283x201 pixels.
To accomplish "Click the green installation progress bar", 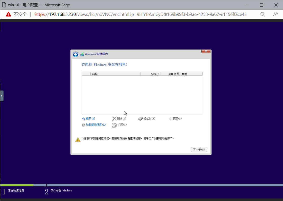I will [17, 185].
